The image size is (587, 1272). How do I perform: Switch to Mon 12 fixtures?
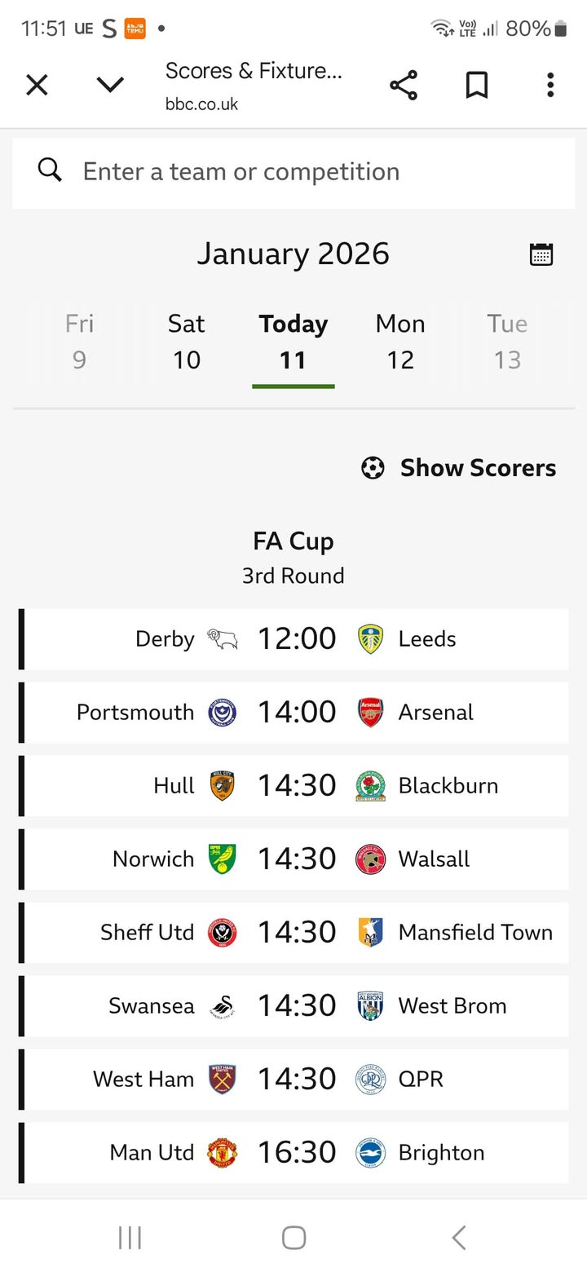tap(400, 342)
